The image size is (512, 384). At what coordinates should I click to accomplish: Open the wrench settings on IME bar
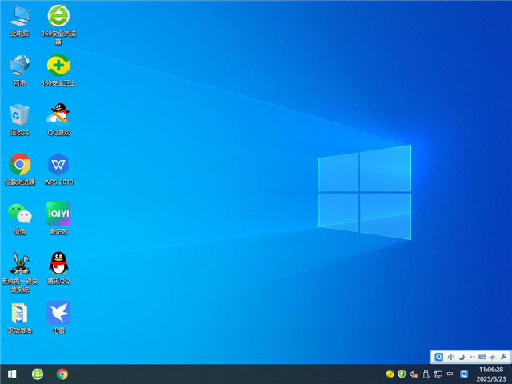[x=503, y=357]
